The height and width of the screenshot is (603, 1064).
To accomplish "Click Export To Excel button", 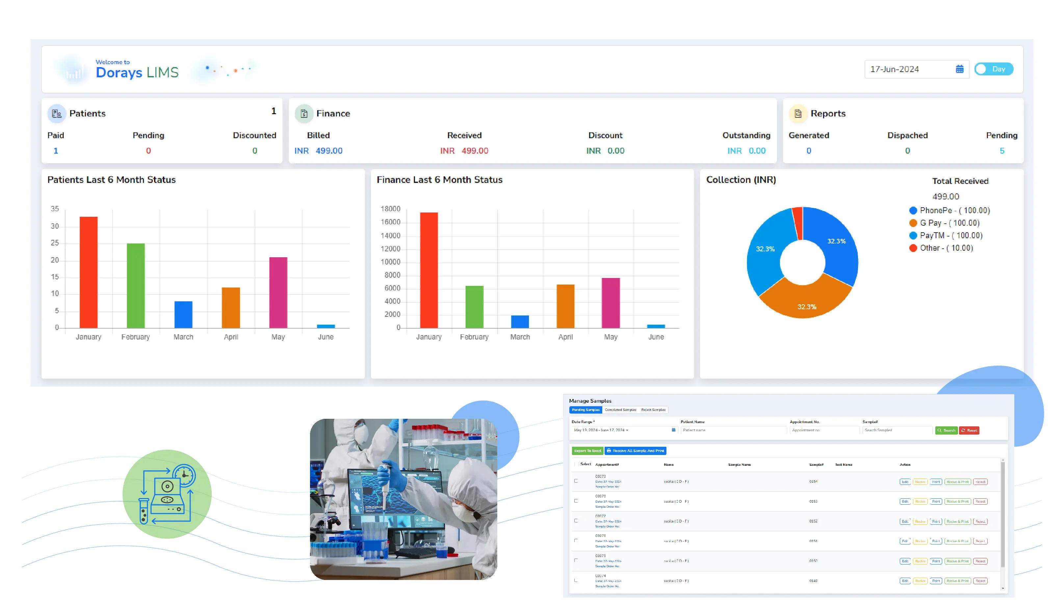I will (x=587, y=451).
